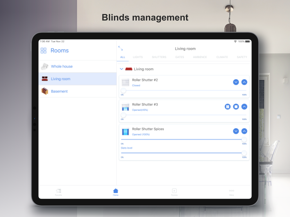The width and height of the screenshot is (290, 217).
Task: Click the Rooms heading text
Action: pos(59,51)
